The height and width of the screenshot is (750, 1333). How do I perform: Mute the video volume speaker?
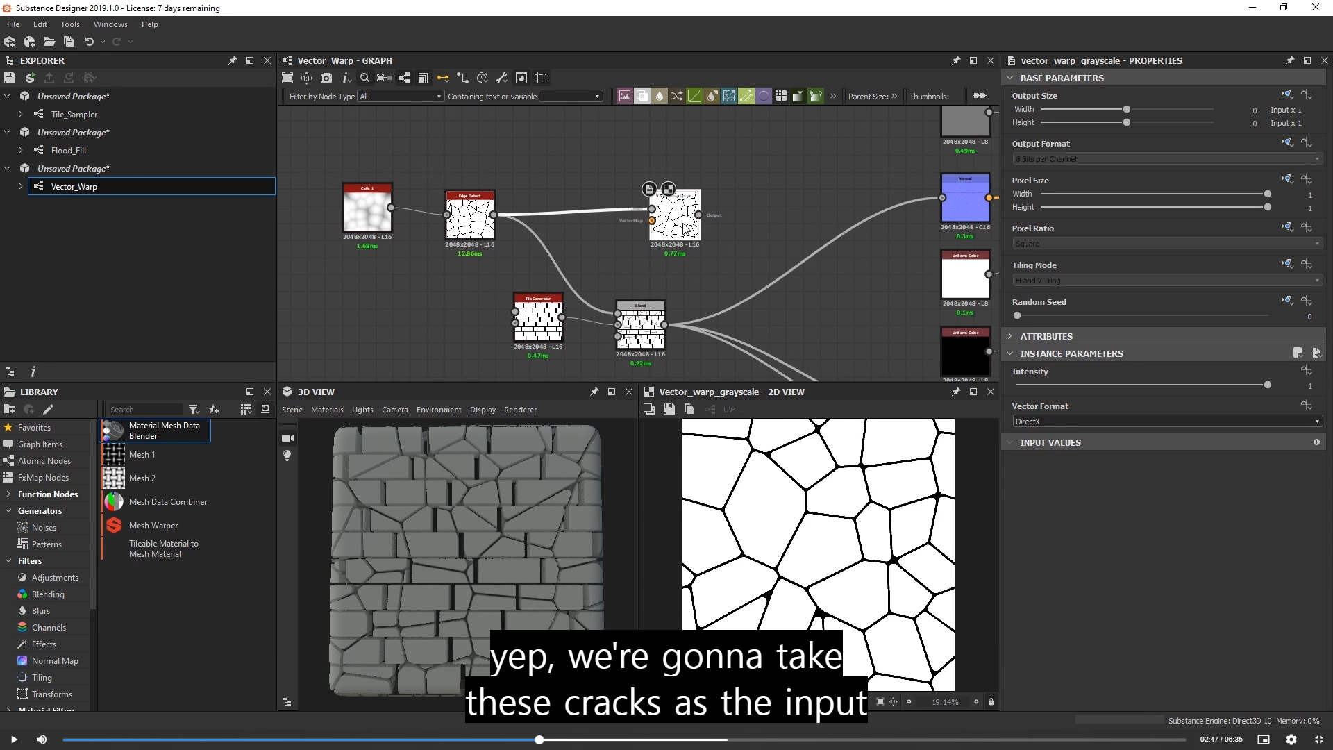(x=42, y=740)
